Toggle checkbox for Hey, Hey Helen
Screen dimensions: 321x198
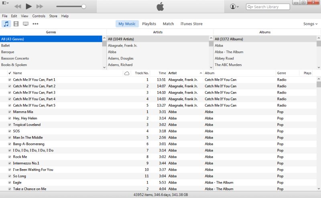10,118
